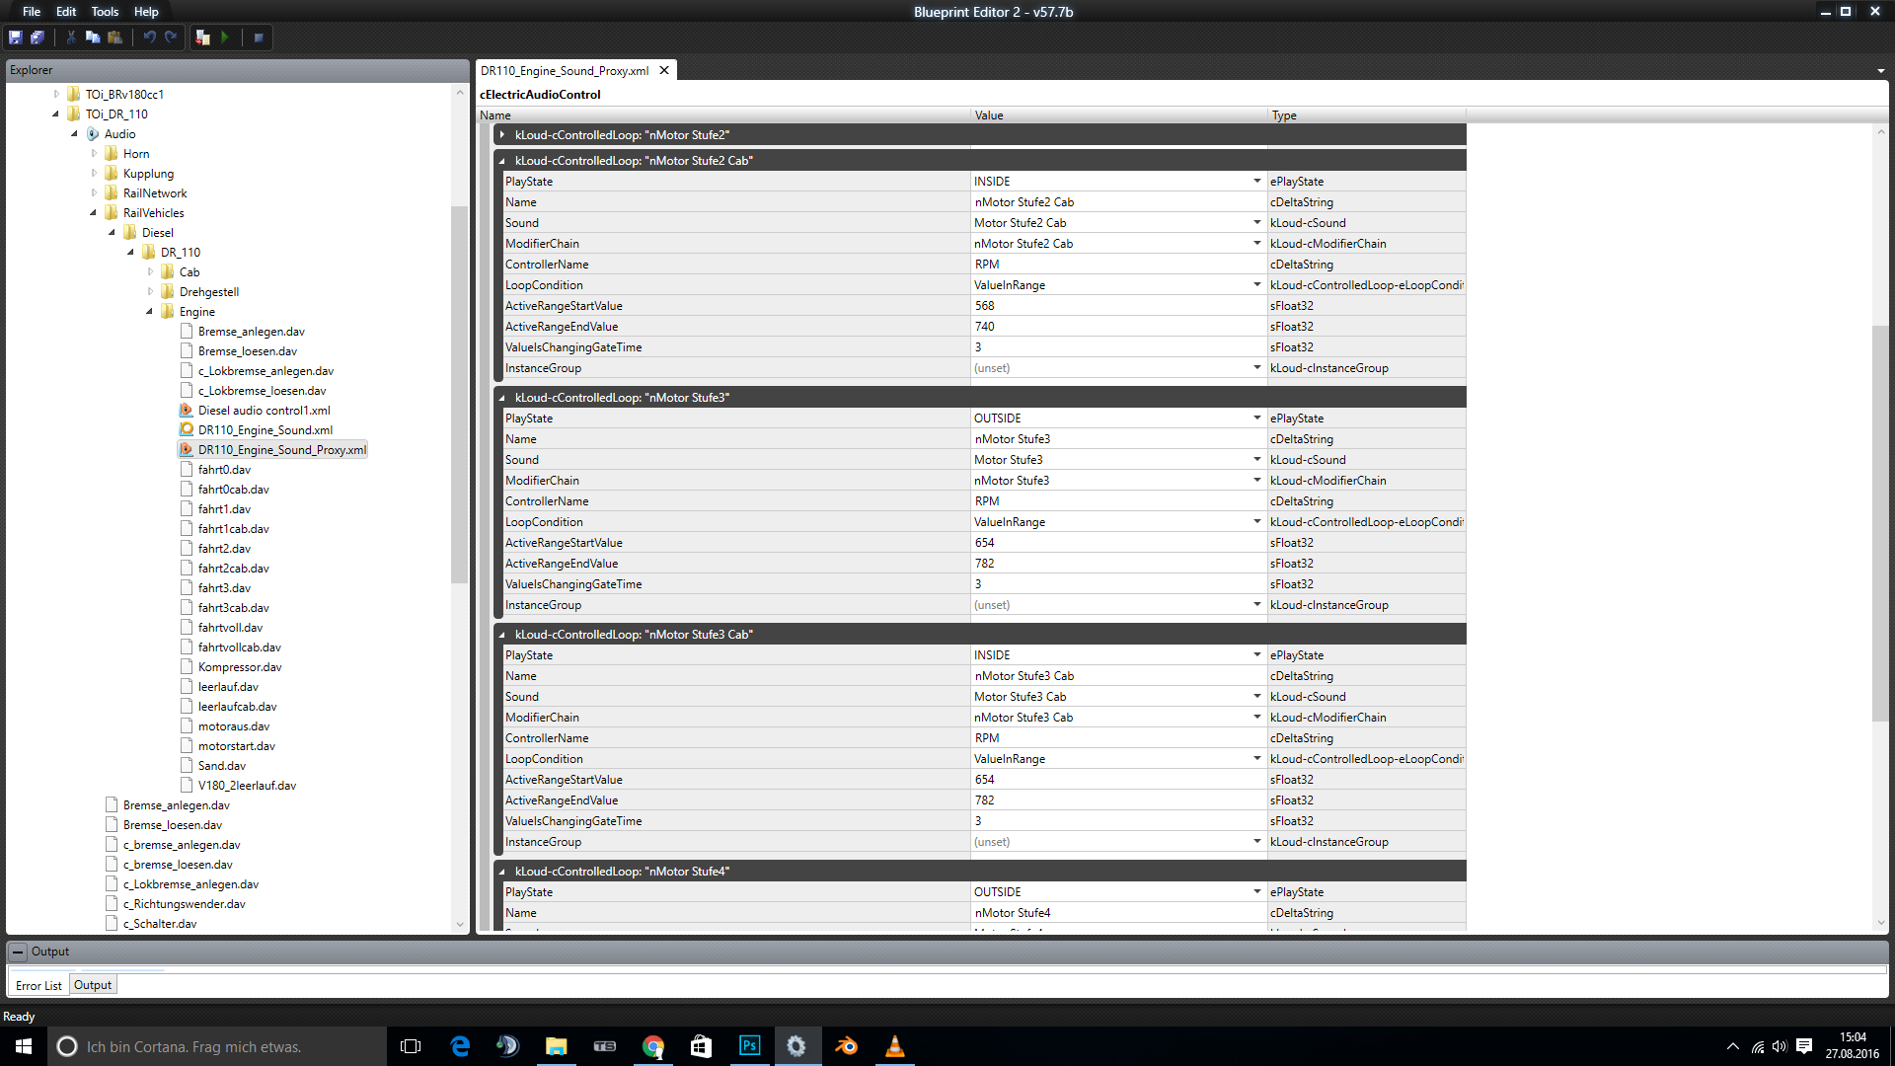The image size is (1895, 1066).
Task: Click the green Play/Export arrow icon
Action: pos(225,38)
